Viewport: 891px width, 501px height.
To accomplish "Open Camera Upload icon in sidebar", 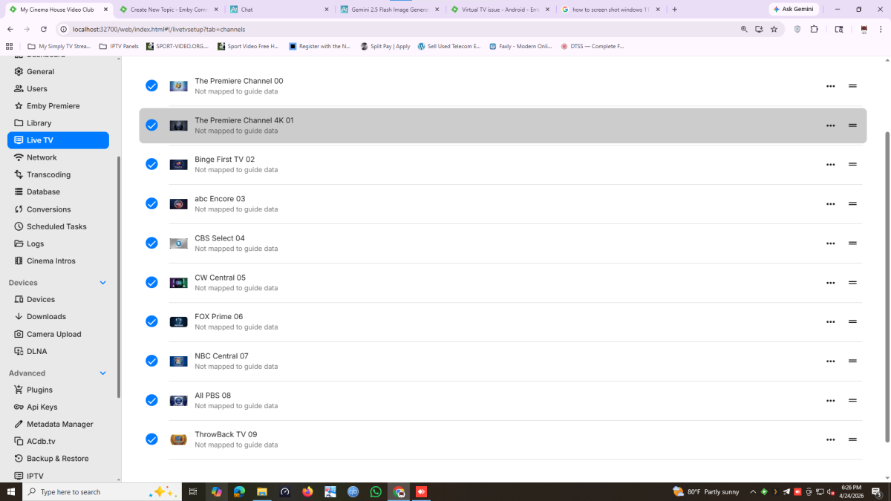I will pyautogui.click(x=19, y=334).
